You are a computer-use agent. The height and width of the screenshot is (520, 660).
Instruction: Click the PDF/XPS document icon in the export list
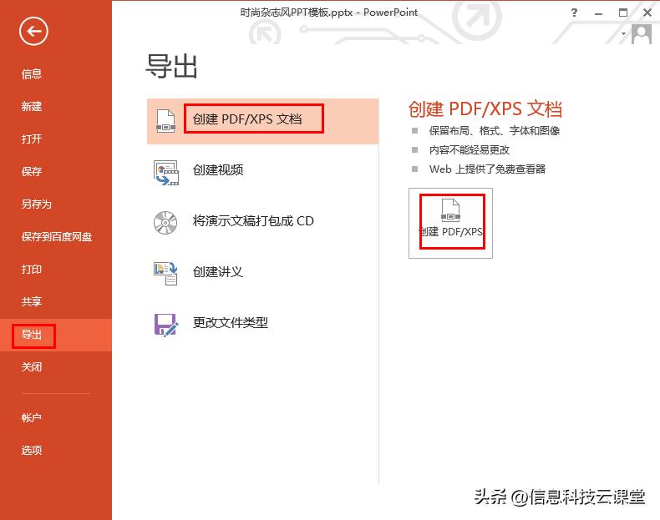click(166, 121)
